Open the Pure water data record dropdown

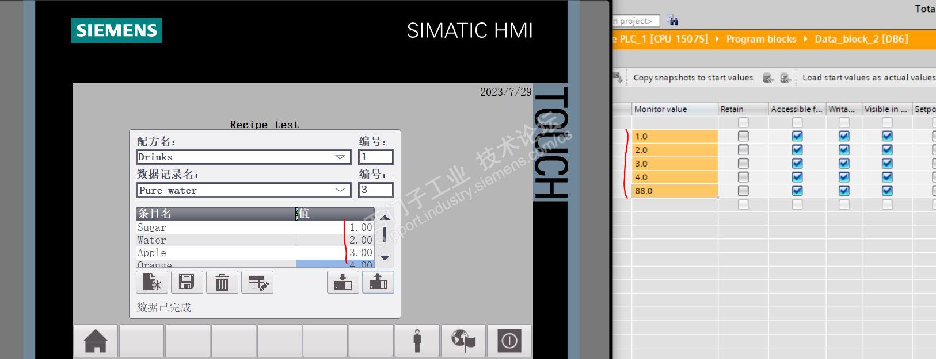[x=340, y=190]
